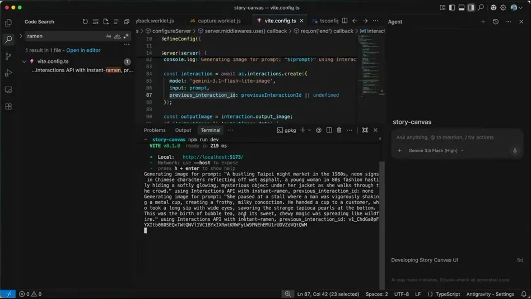Open the Search view in activity bar
The width and height of the screenshot is (531, 299).
(8, 39)
